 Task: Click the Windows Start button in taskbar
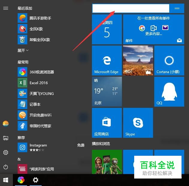(x=6, y=180)
